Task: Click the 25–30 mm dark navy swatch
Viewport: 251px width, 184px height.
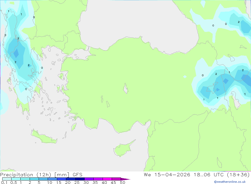Action: pos(80,179)
